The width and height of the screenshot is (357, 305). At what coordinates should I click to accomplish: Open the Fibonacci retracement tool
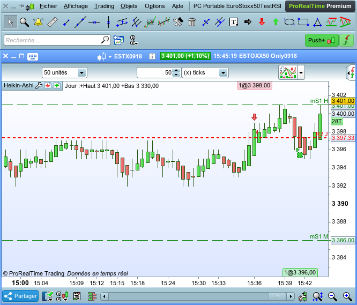(x=150, y=22)
